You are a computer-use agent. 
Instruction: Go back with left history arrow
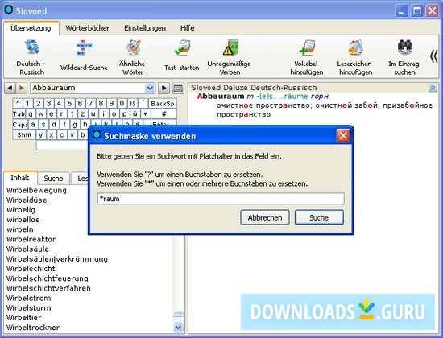tap(10, 88)
